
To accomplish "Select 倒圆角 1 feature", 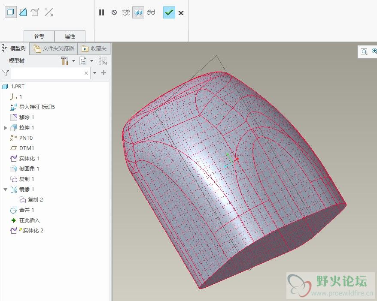I will (x=29, y=169).
